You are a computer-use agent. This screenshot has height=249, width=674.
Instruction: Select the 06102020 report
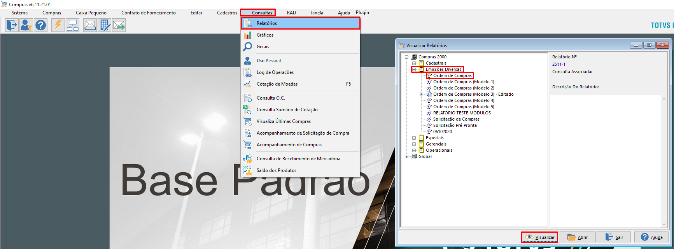[x=443, y=132]
